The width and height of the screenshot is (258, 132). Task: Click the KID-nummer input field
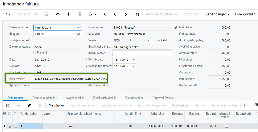(x=142, y=53)
